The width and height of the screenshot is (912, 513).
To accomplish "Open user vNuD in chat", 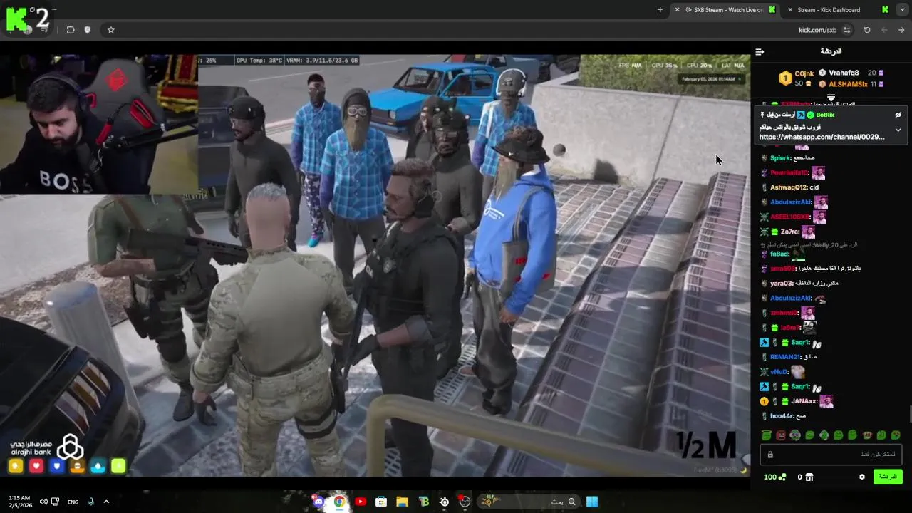I will [x=779, y=372].
